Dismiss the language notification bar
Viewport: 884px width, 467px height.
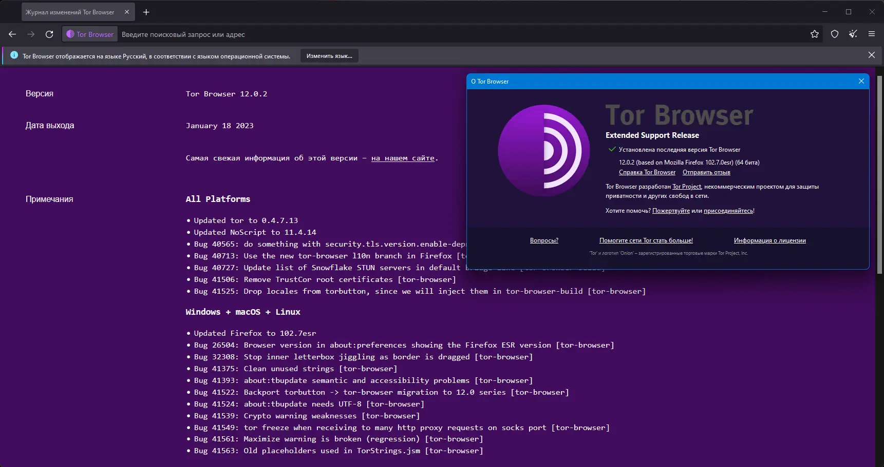coord(872,55)
